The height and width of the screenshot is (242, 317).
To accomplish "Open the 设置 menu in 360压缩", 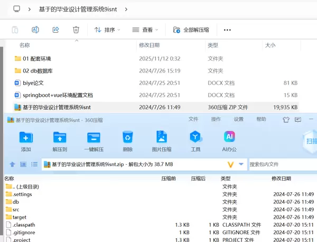I will click(x=239, y=120).
